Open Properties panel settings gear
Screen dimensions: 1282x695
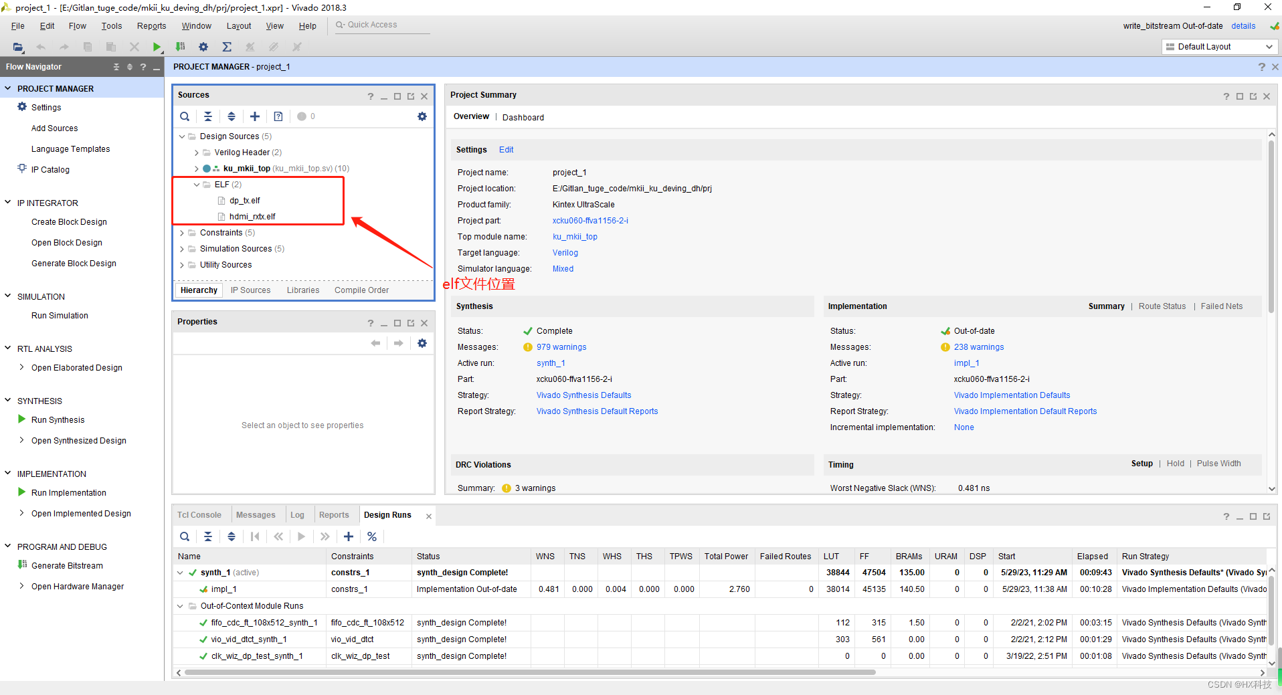[x=422, y=343]
